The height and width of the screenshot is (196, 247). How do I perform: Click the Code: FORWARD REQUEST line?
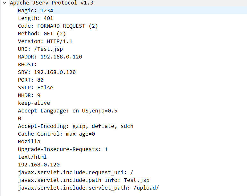(58, 26)
